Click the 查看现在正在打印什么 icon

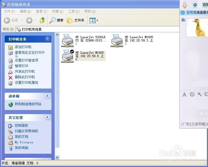coord(11,53)
